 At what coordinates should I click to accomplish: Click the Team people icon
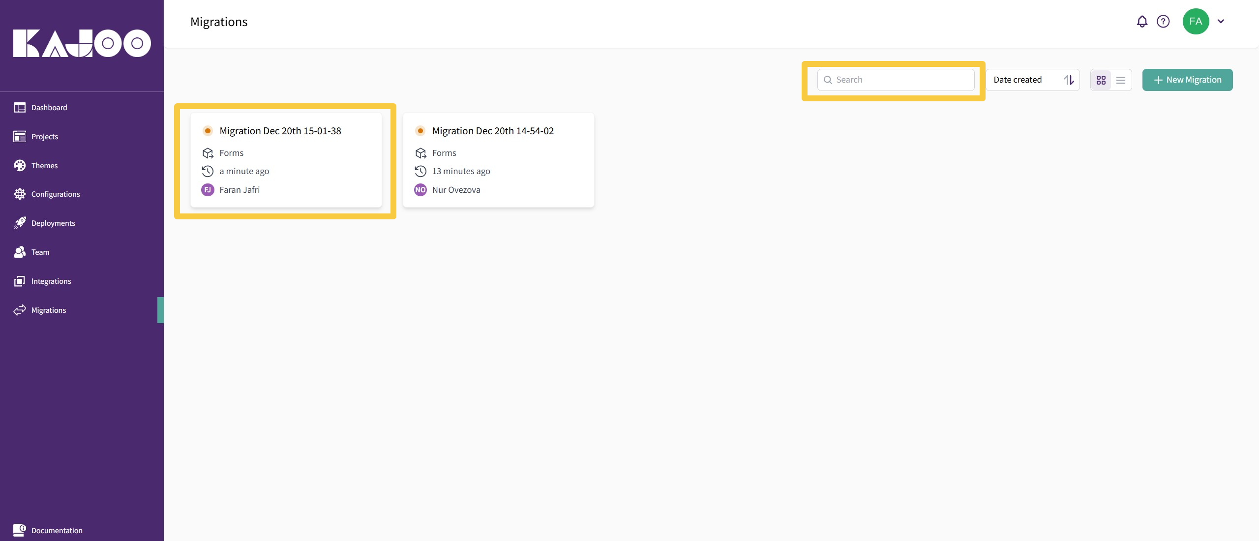20,252
